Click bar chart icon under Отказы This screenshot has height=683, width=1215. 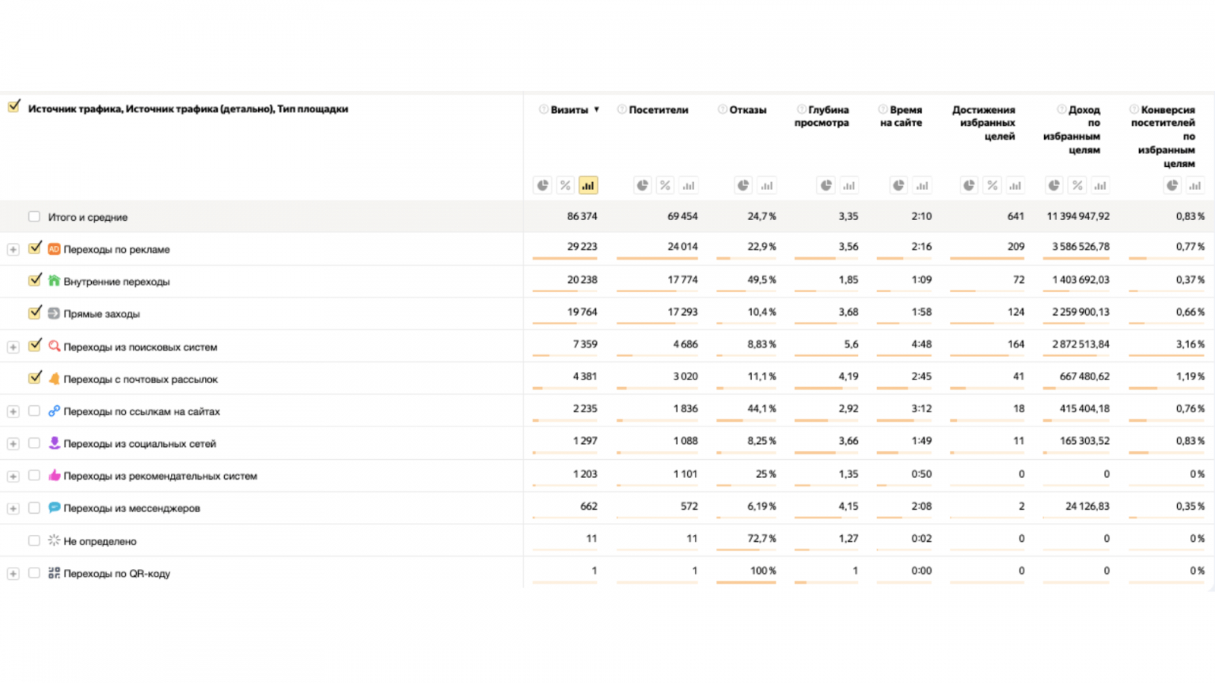point(767,185)
